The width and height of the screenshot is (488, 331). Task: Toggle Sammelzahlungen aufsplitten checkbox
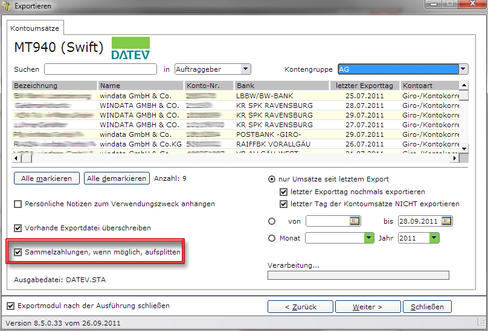18,252
